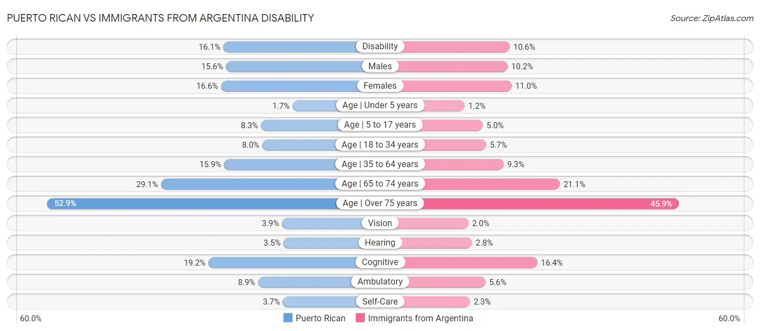Click the Argentina 65 to 74 years bar
This screenshot has height=331, width=760.
(491, 184)
